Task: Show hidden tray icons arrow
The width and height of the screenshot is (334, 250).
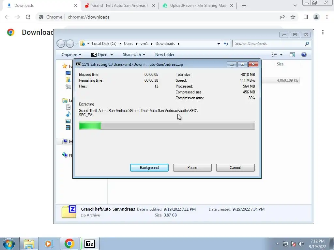Action: coord(277,244)
